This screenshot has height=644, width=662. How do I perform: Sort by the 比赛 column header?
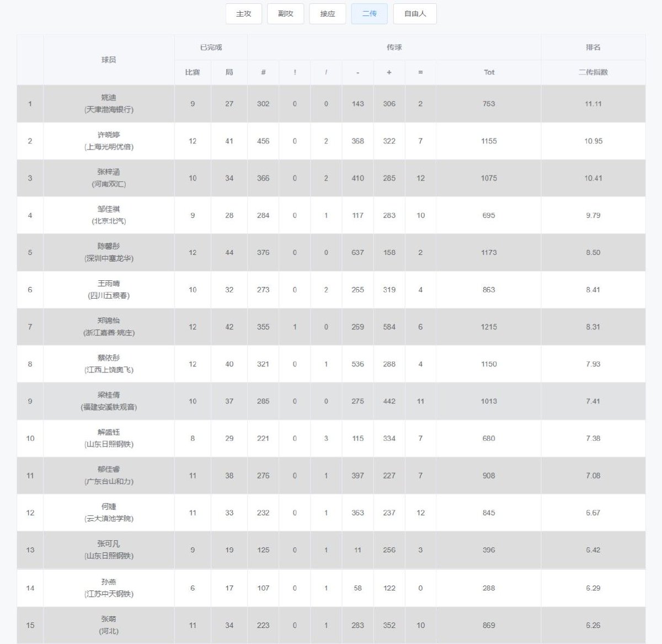pyautogui.click(x=193, y=72)
